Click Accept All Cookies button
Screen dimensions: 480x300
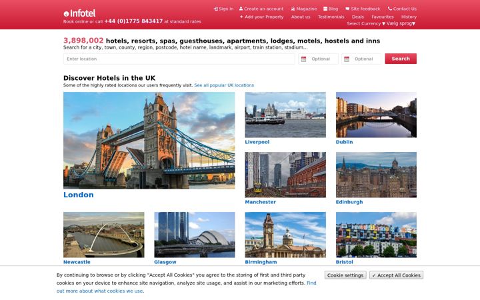[396, 275]
